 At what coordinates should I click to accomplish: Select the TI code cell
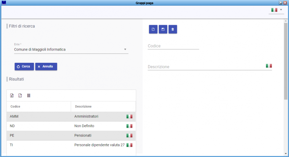point(39,145)
